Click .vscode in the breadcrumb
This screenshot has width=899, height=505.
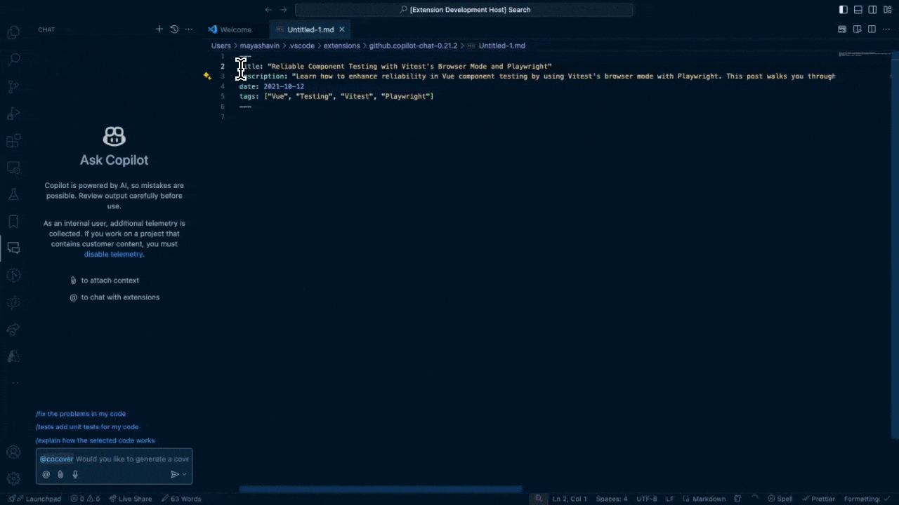pos(302,46)
